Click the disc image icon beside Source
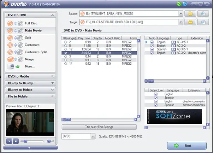This screenshot has height=153, width=213. click(203, 13)
